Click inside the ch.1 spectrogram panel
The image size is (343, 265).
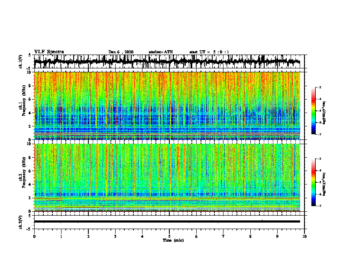(x=167, y=106)
